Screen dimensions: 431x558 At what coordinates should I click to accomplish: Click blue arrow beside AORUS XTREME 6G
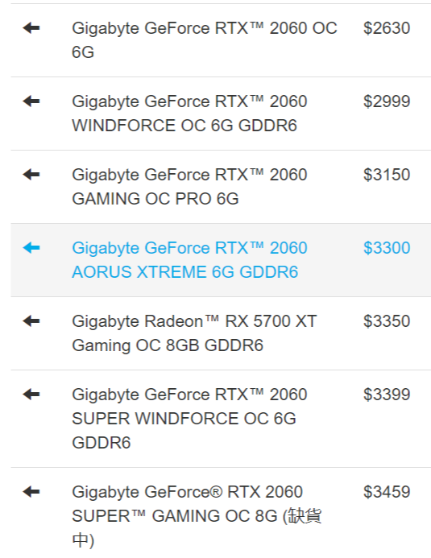(31, 248)
